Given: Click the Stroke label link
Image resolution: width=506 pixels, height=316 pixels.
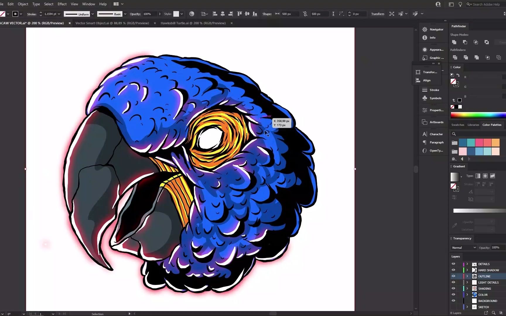Looking at the screenshot, I should [32, 14].
